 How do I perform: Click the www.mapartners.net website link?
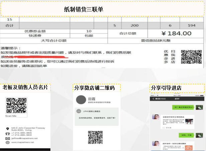(23, 142)
